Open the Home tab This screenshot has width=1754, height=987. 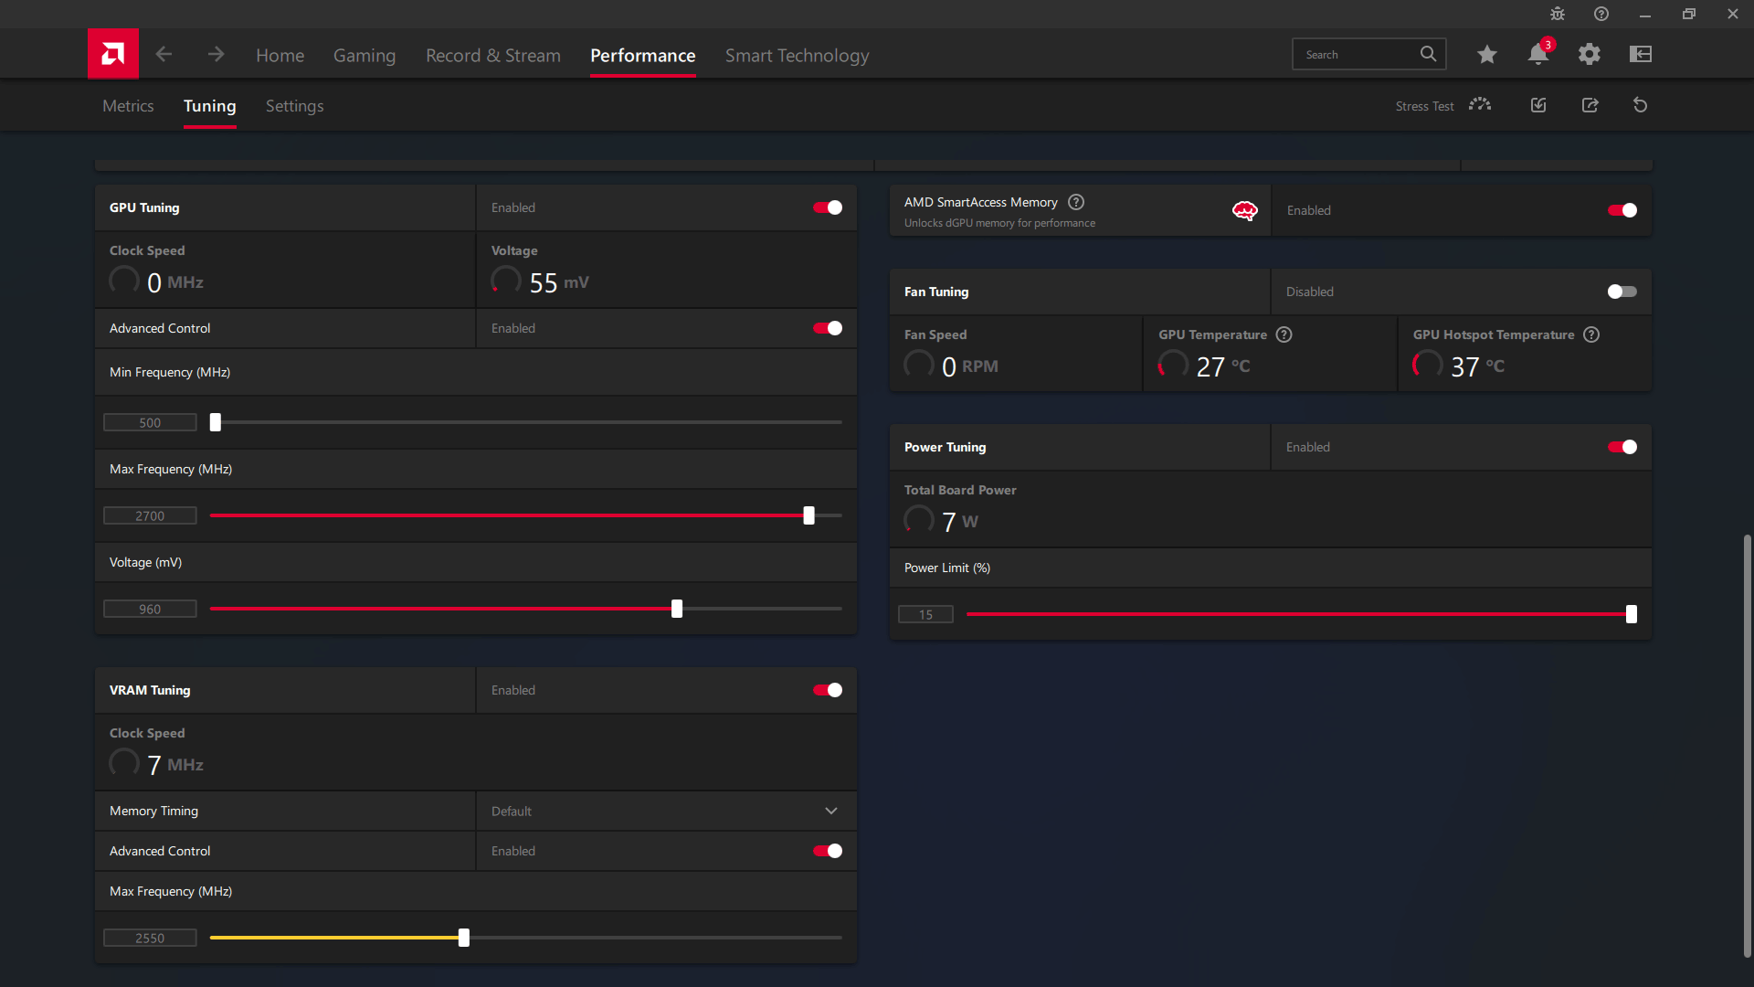280,56
